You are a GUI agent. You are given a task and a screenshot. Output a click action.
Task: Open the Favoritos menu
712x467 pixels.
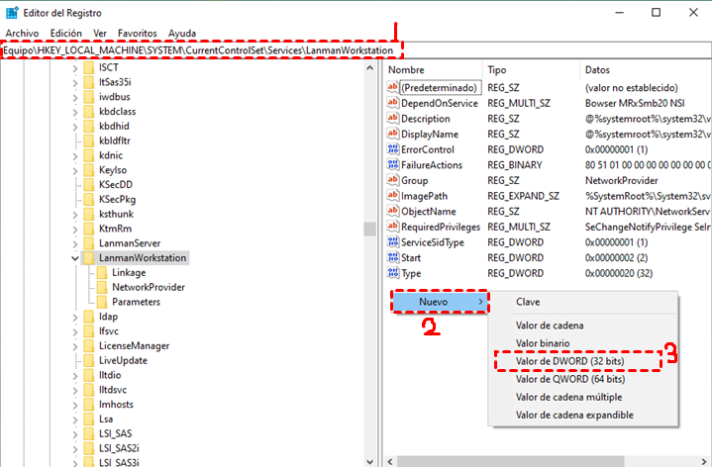pos(138,33)
